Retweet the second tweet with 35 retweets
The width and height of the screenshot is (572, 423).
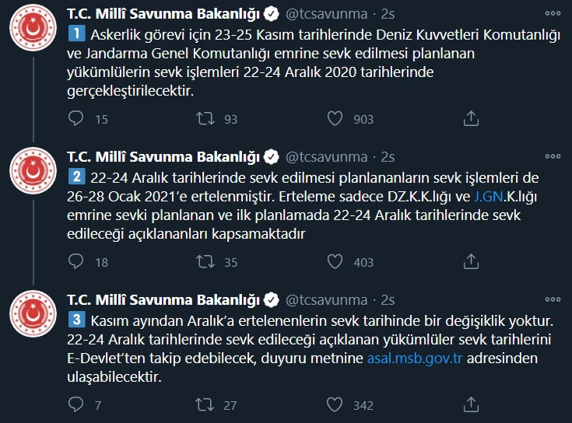[x=205, y=262]
